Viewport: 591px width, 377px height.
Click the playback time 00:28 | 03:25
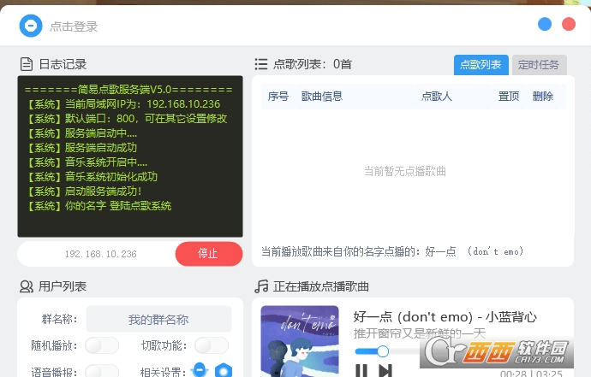tap(531, 374)
